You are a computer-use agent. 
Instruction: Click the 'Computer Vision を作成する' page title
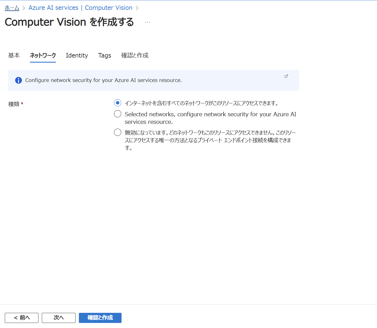(69, 22)
